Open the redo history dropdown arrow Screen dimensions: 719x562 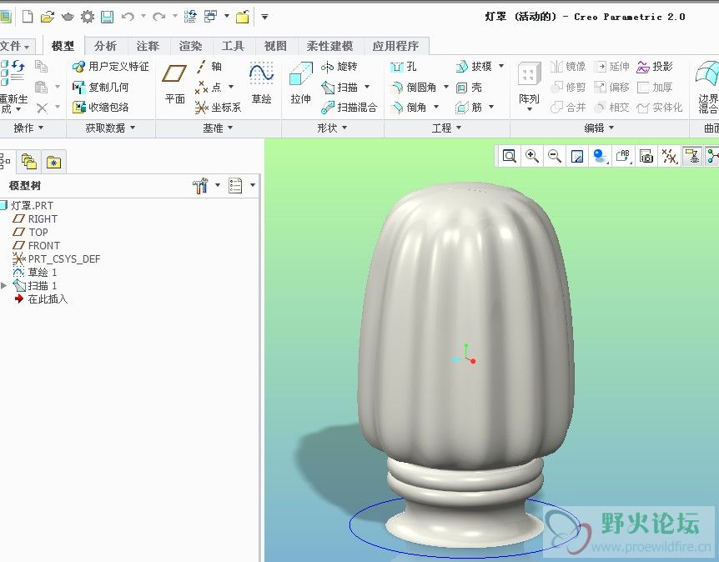174,17
